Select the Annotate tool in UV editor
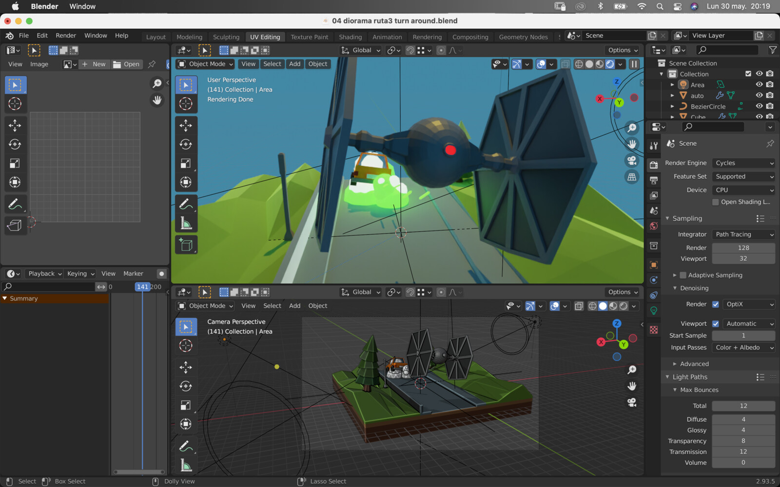780x487 pixels. click(x=15, y=204)
